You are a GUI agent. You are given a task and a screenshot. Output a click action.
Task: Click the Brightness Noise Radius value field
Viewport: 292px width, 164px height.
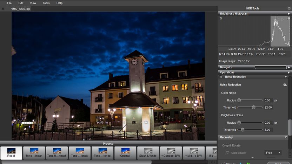[268, 123]
